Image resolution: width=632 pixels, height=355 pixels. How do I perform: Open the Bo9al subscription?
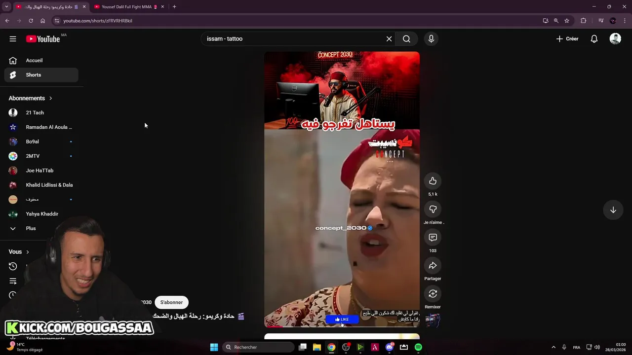coord(41,142)
